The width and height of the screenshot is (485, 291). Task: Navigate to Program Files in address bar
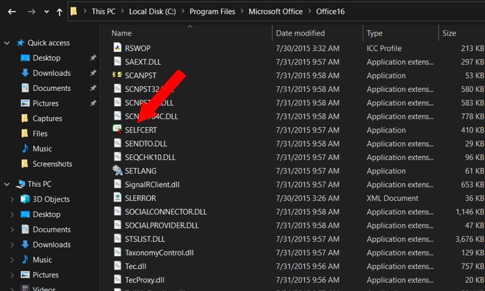point(212,12)
